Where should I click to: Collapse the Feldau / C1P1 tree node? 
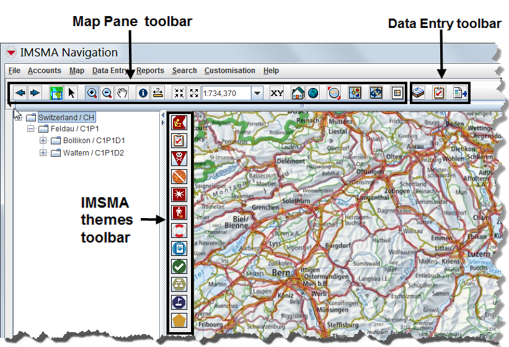click(x=30, y=129)
